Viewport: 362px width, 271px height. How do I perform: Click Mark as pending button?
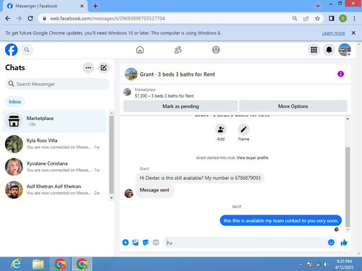tap(180, 106)
